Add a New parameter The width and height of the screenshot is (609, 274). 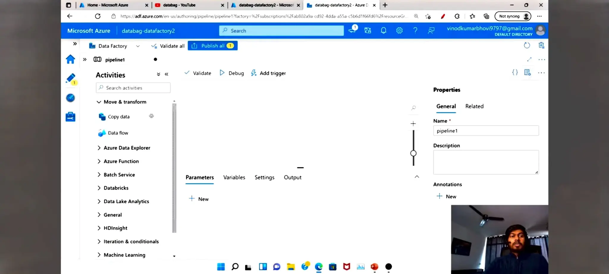point(199,199)
